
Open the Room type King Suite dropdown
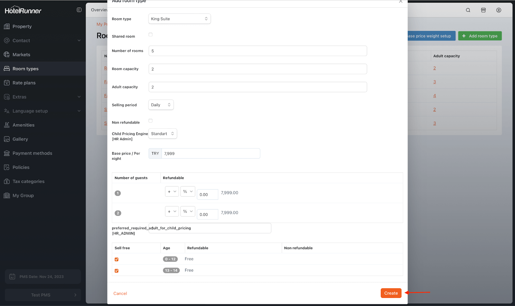179,19
